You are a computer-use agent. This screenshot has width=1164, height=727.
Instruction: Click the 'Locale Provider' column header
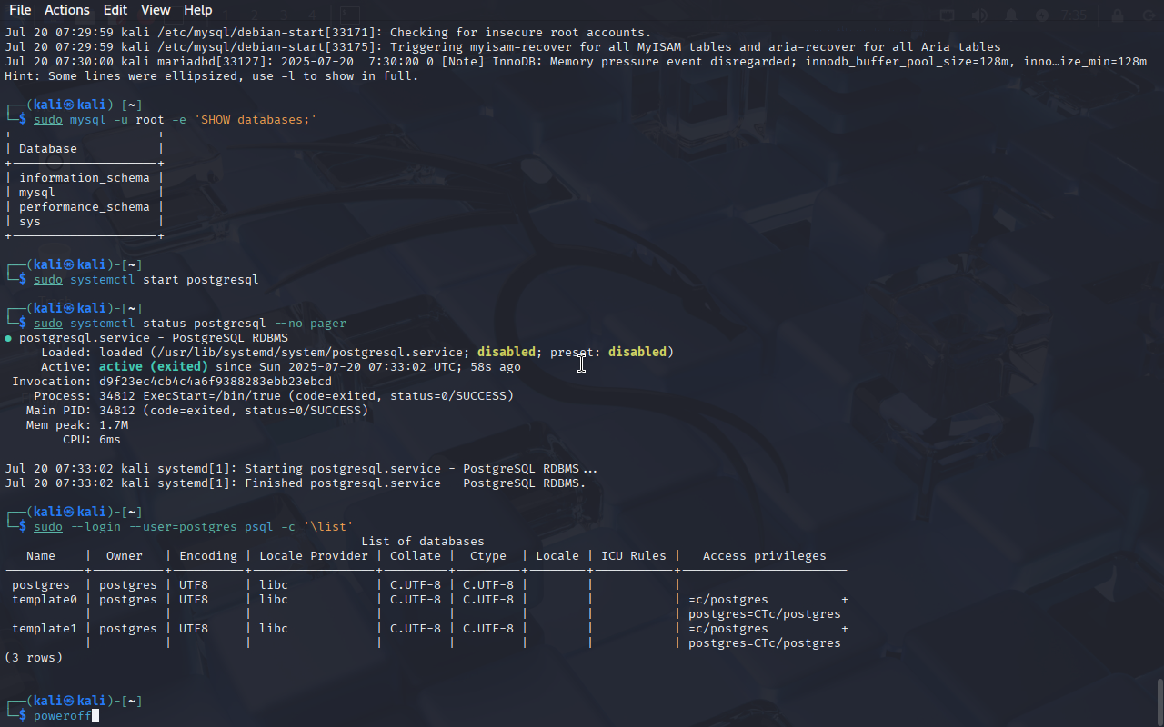pos(314,556)
